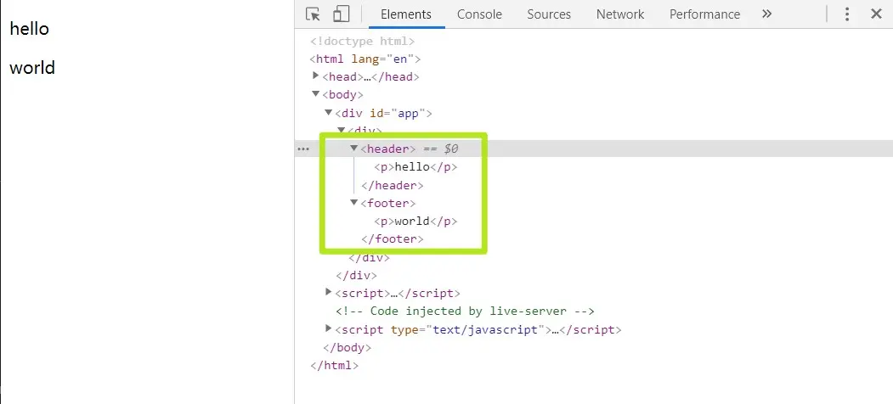This screenshot has width=893, height=404.
Task: Collapse the body node triangle
Action: pos(316,94)
